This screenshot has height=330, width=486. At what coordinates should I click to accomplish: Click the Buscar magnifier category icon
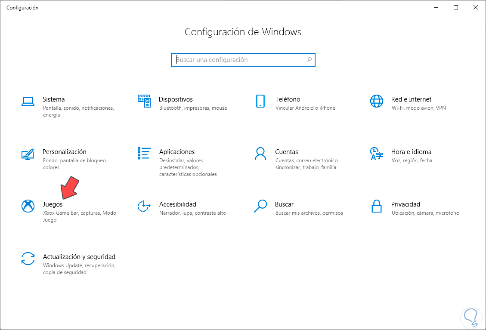[x=260, y=206]
